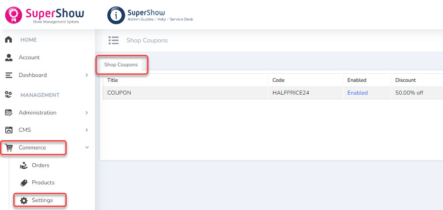
Task: Click the Settings gear icon
Action: [24, 200]
